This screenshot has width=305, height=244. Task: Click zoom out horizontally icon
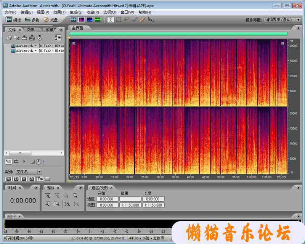[x=57, y=196]
